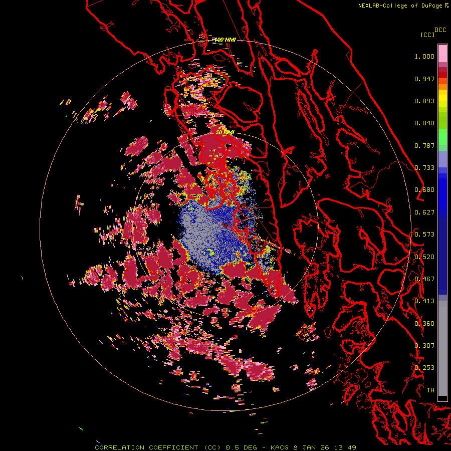Viewport: 451px width, 451px height.
Task: Click the 0.947 color scale value
Action: point(424,79)
